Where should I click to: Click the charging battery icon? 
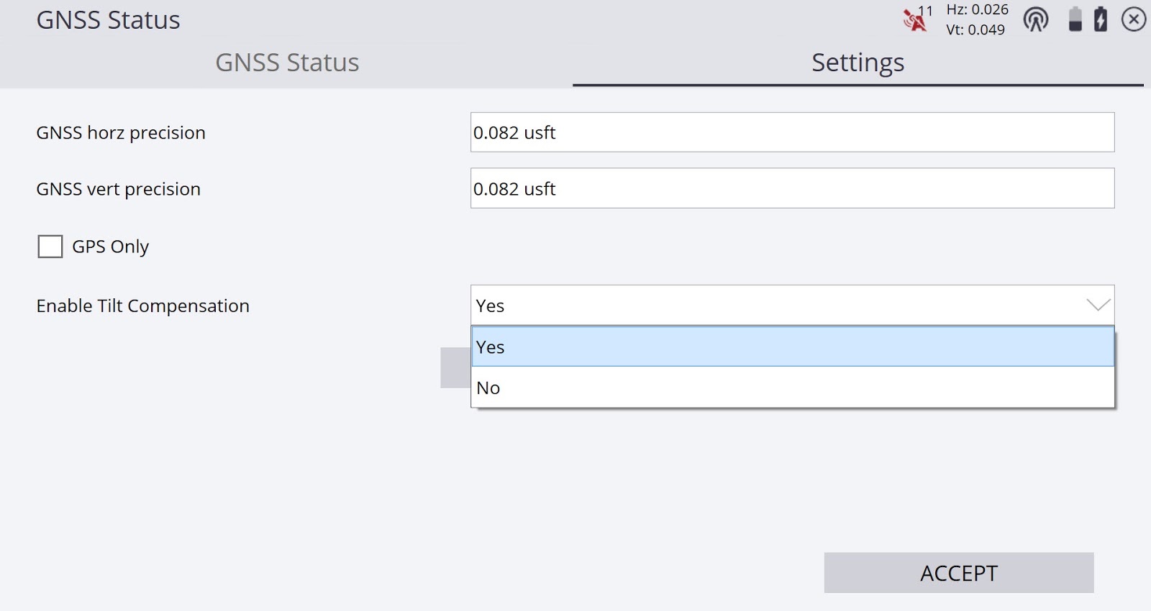[x=1101, y=19]
